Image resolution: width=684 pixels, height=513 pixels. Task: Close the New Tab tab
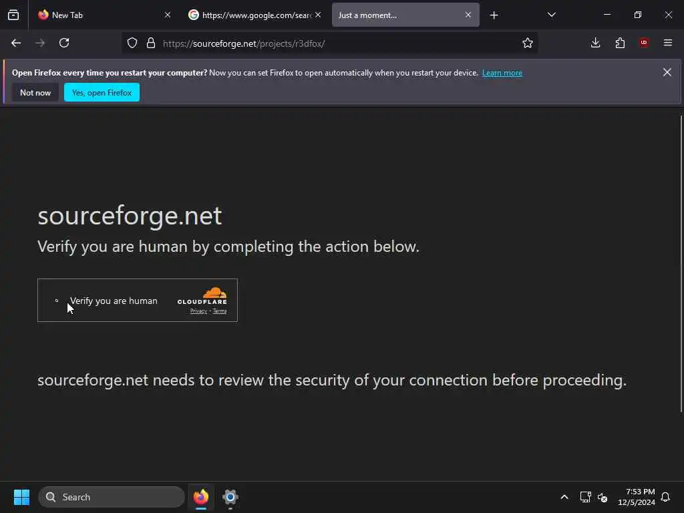click(x=168, y=15)
